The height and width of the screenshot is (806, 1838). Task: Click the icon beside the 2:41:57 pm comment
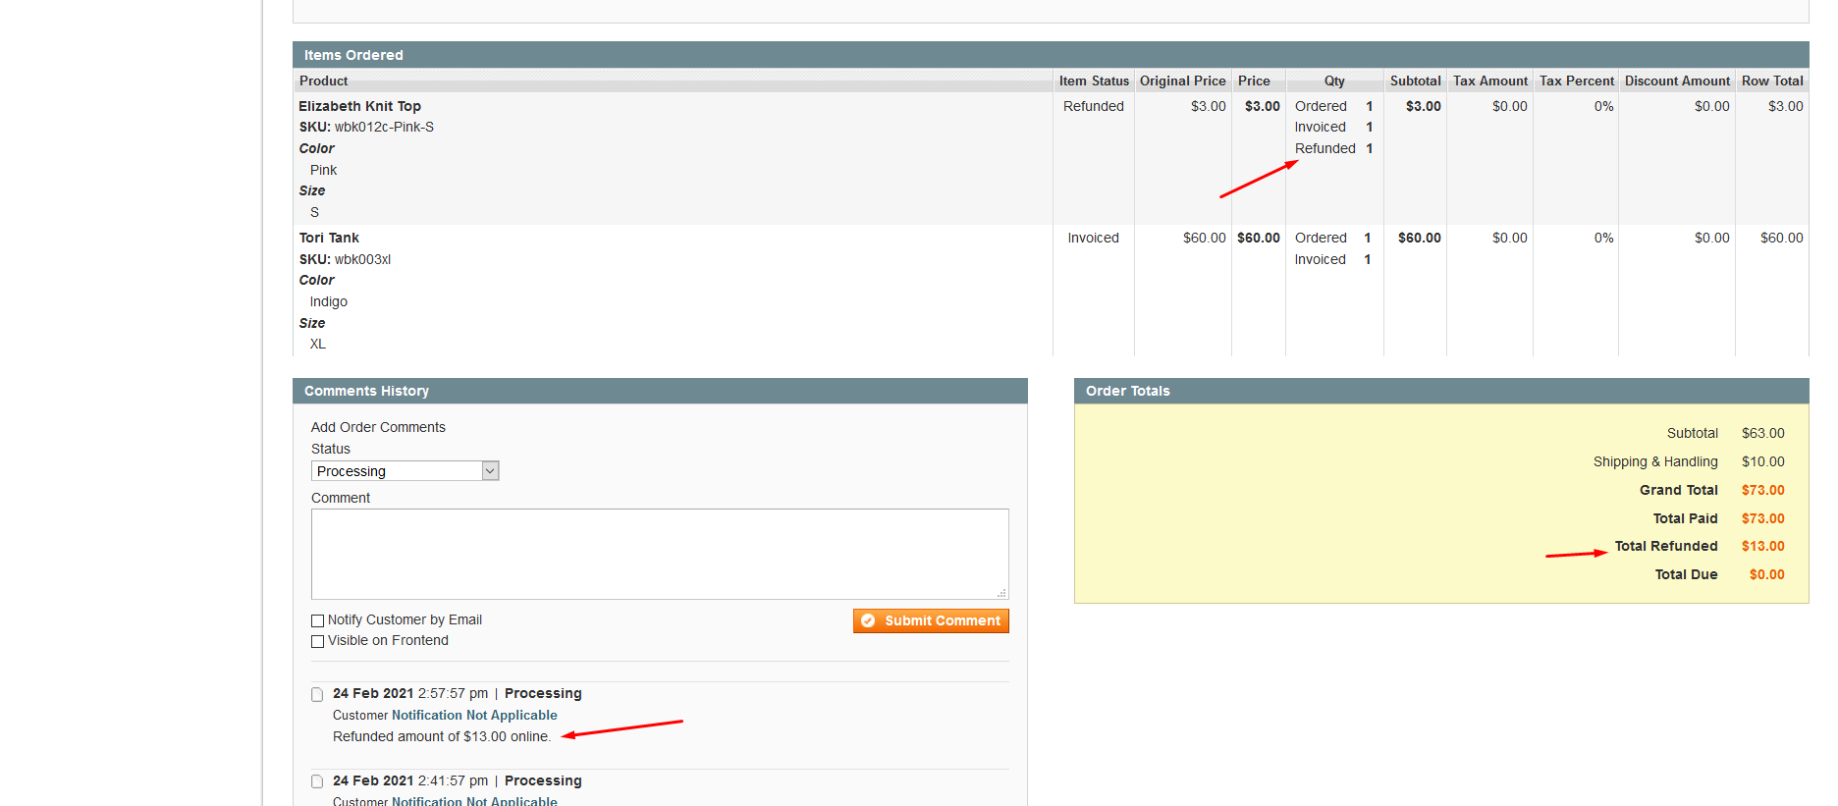tap(317, 781)
